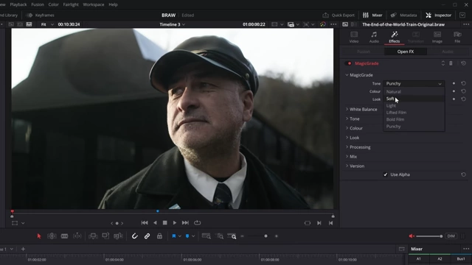Viewport: 472px width, 265px height.
Task: Choose Light in the Tone list
Action: click(414, 105)
